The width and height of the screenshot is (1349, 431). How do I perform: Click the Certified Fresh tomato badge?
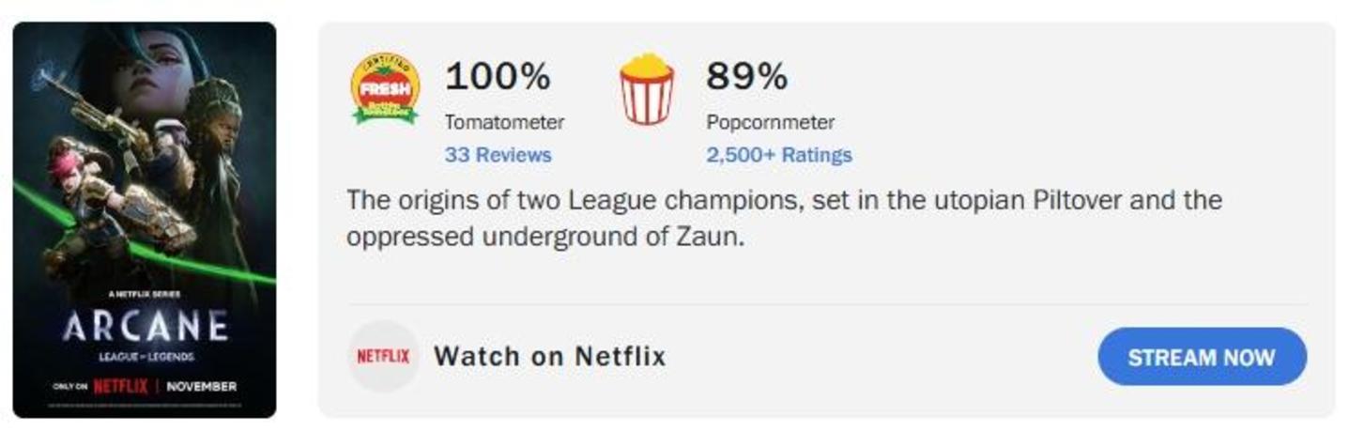click(x=384, y=89)
